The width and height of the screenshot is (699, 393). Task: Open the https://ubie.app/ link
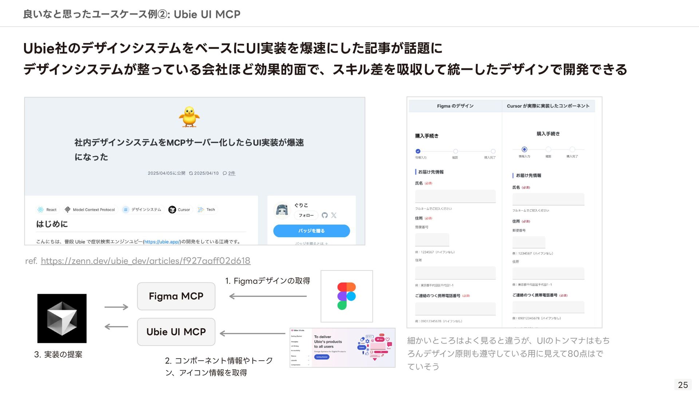(162, 242)
